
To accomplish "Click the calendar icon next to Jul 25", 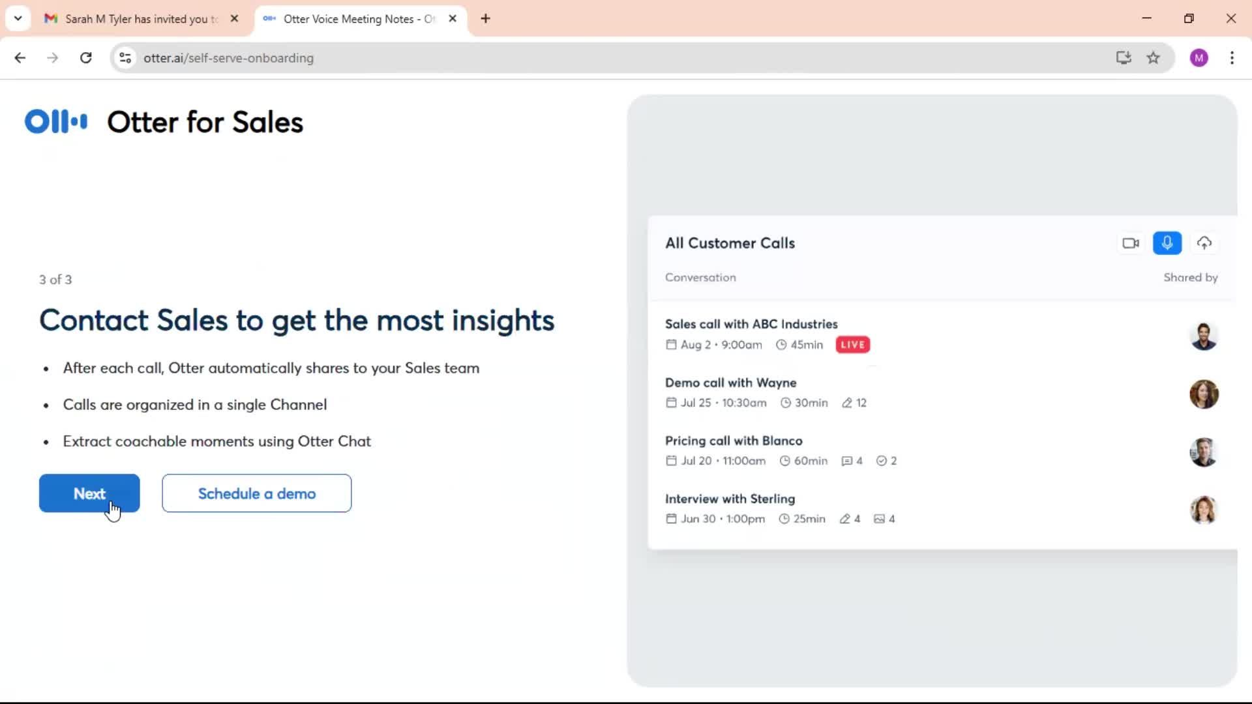I will click(671, 403).
